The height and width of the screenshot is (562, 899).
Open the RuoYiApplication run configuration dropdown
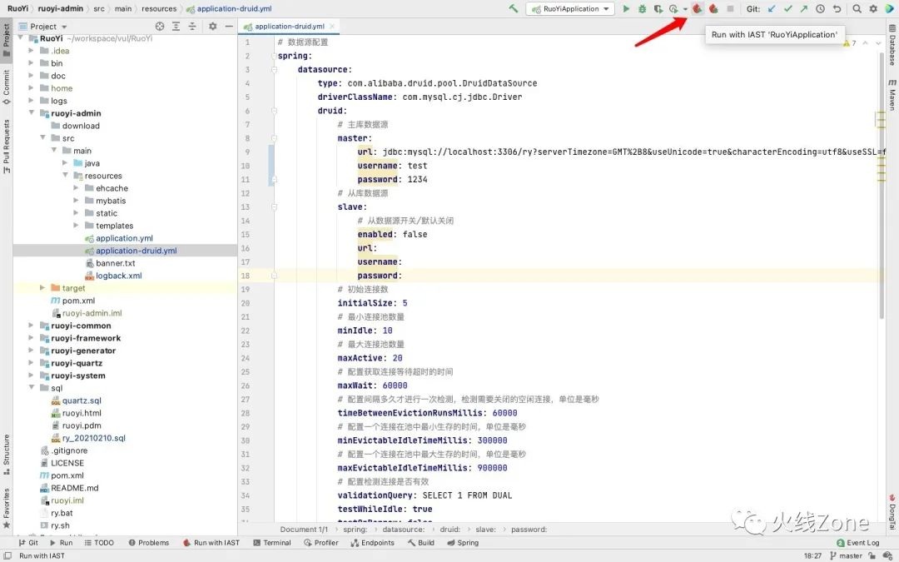point(570,8)
